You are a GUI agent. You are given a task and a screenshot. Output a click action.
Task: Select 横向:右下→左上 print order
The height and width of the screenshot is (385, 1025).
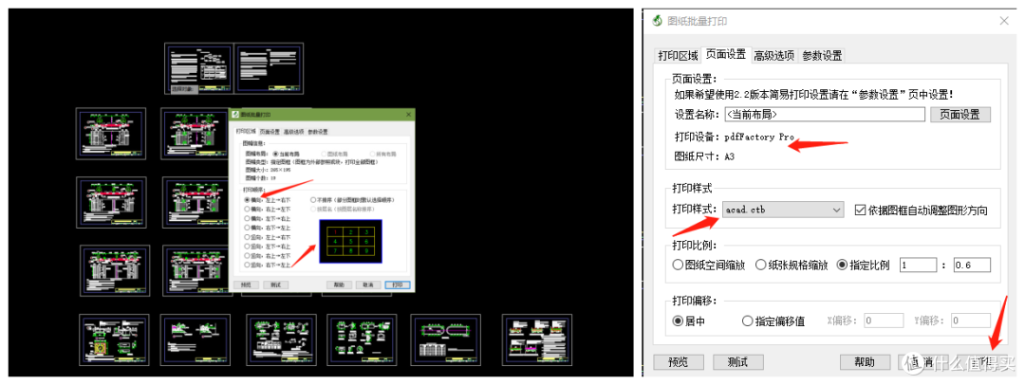247,228
